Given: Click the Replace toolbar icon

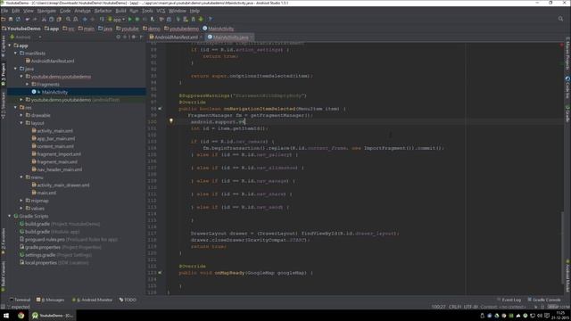Looking at the screenshot, I should (75, 20).
